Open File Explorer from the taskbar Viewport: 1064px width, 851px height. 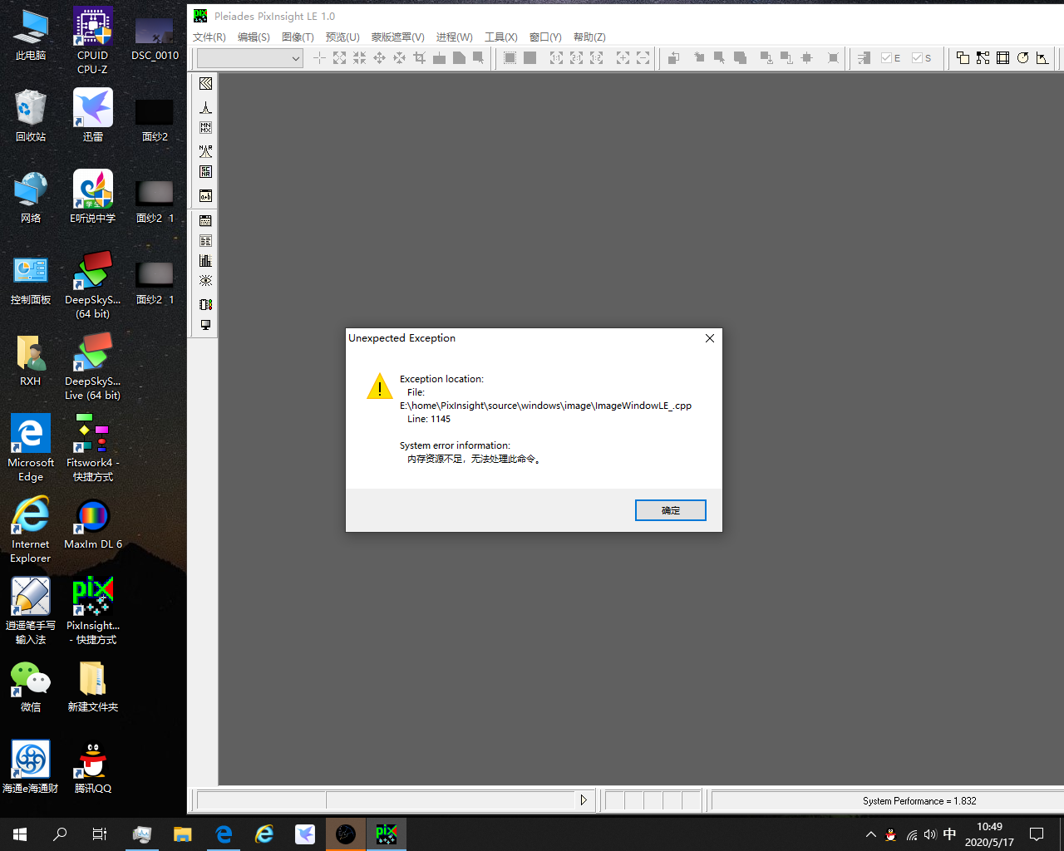coord(183,834)
